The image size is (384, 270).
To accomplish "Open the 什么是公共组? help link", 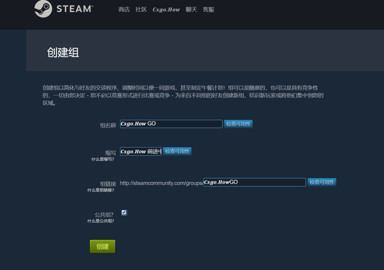I will click(x=100, y=221).
